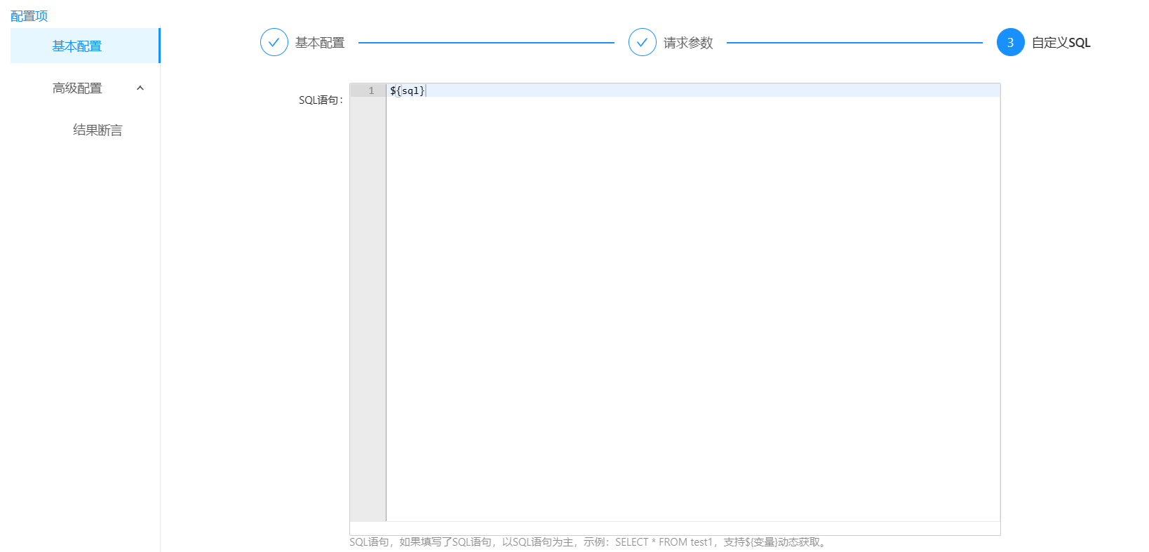Click the SQL语句 field label
The height and width of the screenshot is (552, 1149).
click(x=321, y=100)
